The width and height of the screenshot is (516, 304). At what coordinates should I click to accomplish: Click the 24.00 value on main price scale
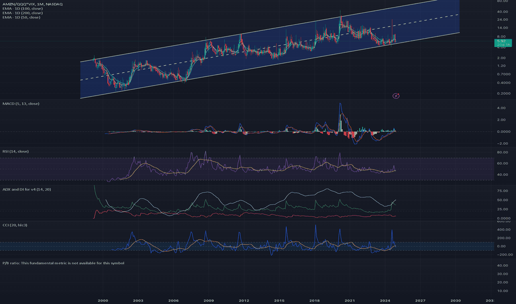pyautogui.click(x=502, y=19)
